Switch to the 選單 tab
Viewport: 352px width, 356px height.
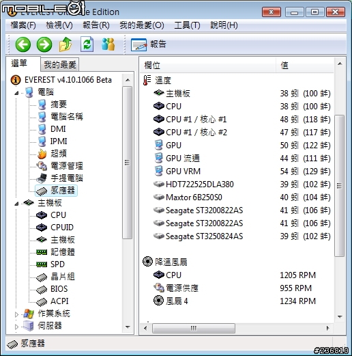click(x=23, y=64)
